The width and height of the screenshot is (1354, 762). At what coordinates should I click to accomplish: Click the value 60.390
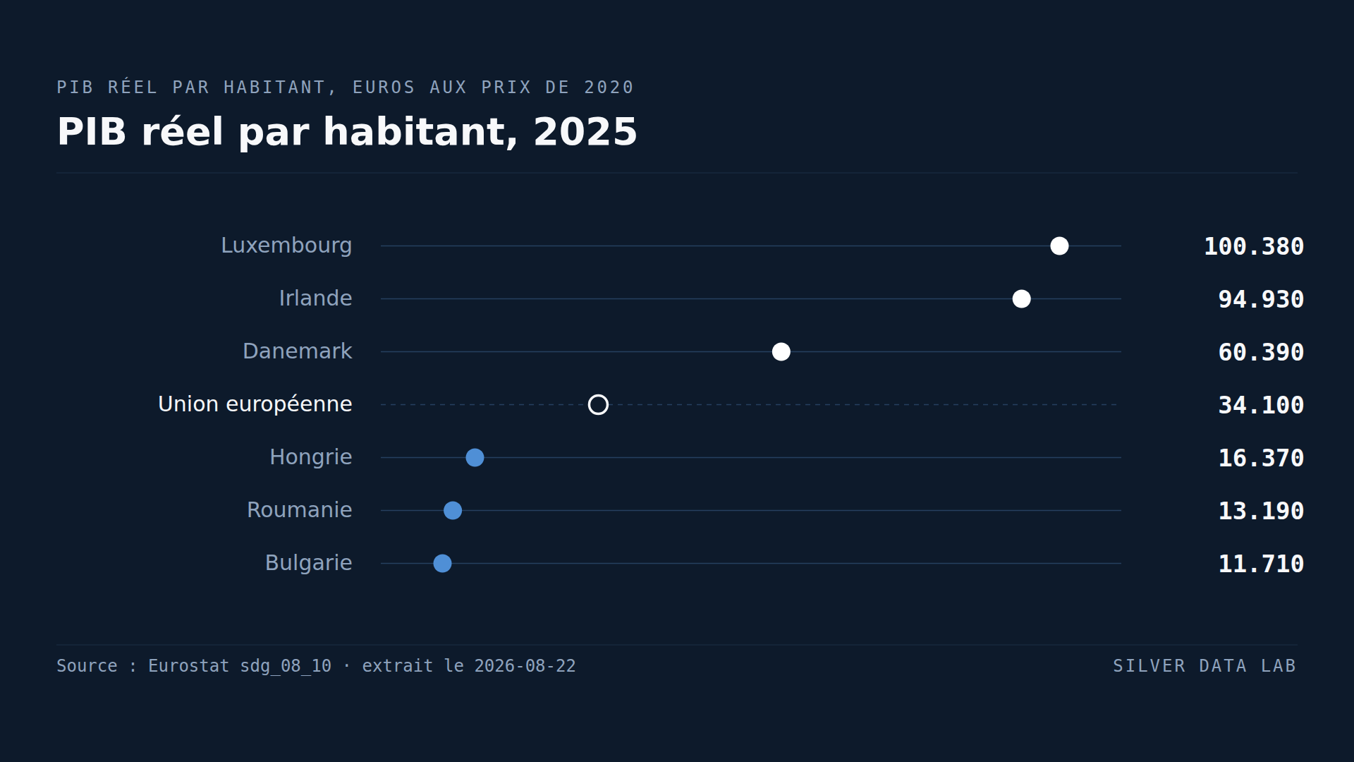(x=1261, y=352)
